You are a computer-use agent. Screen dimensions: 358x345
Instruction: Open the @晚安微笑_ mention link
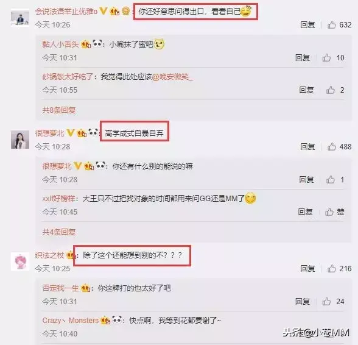[x=172, y=77]
